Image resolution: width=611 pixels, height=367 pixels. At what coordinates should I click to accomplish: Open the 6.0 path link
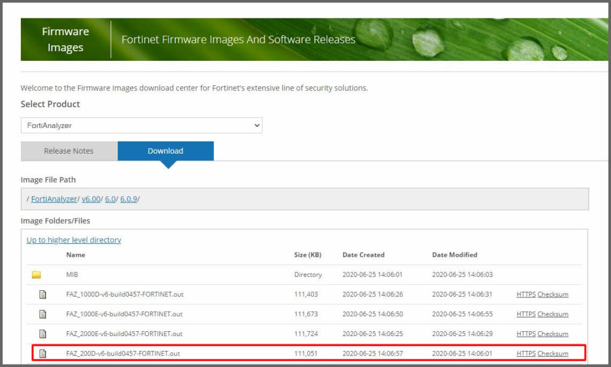(x=110, y=199)
